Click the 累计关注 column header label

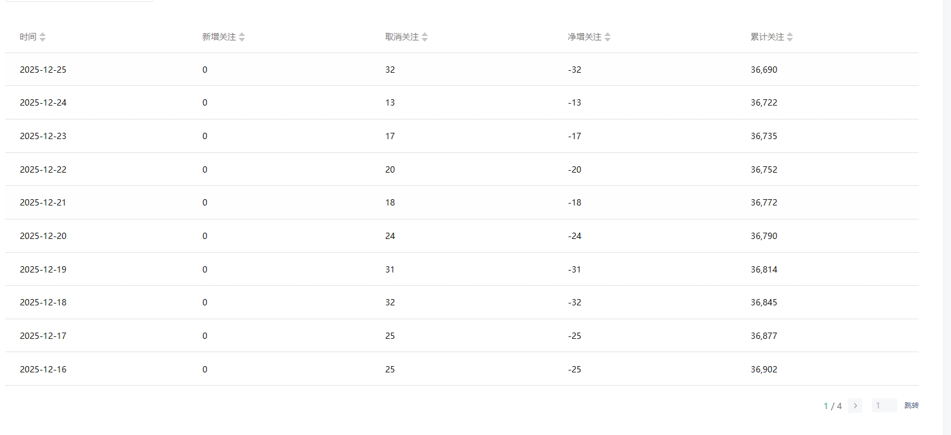(767, 37)
